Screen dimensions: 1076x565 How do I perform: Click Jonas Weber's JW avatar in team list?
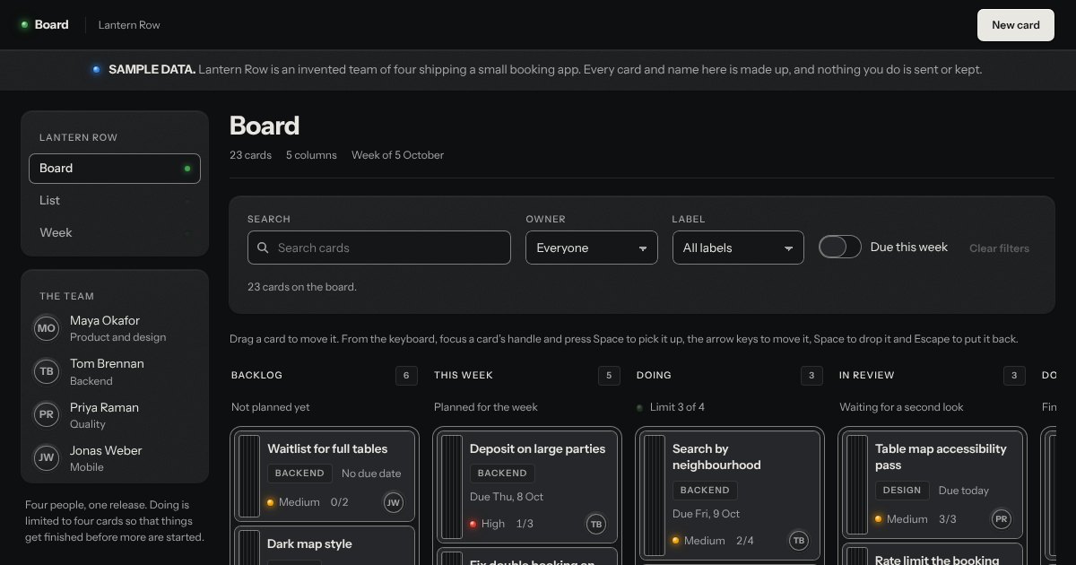tap(46, 458)
